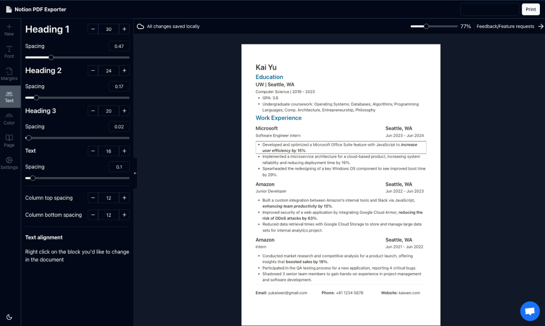Click the zoom slider handle at 77%
The image size is (545, 326).
(426, 26)
